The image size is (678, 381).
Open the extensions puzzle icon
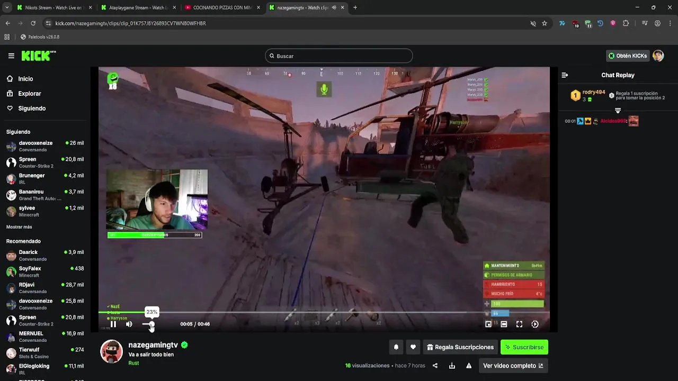click(x=626, y=23)
